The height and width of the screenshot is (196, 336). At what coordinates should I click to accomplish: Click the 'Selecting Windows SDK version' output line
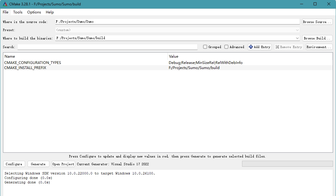click(x=80, y=173)
